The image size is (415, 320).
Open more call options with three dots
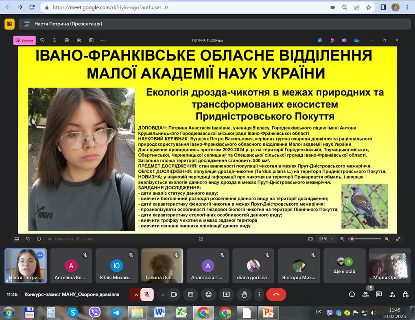pyautogui.click(x=259, y=294)
